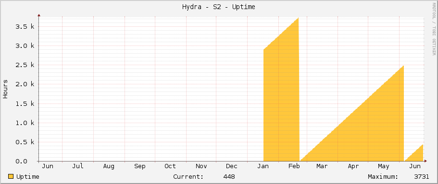
Task: Click the 'Maximum:' label
Action: [x=383, y=177]
